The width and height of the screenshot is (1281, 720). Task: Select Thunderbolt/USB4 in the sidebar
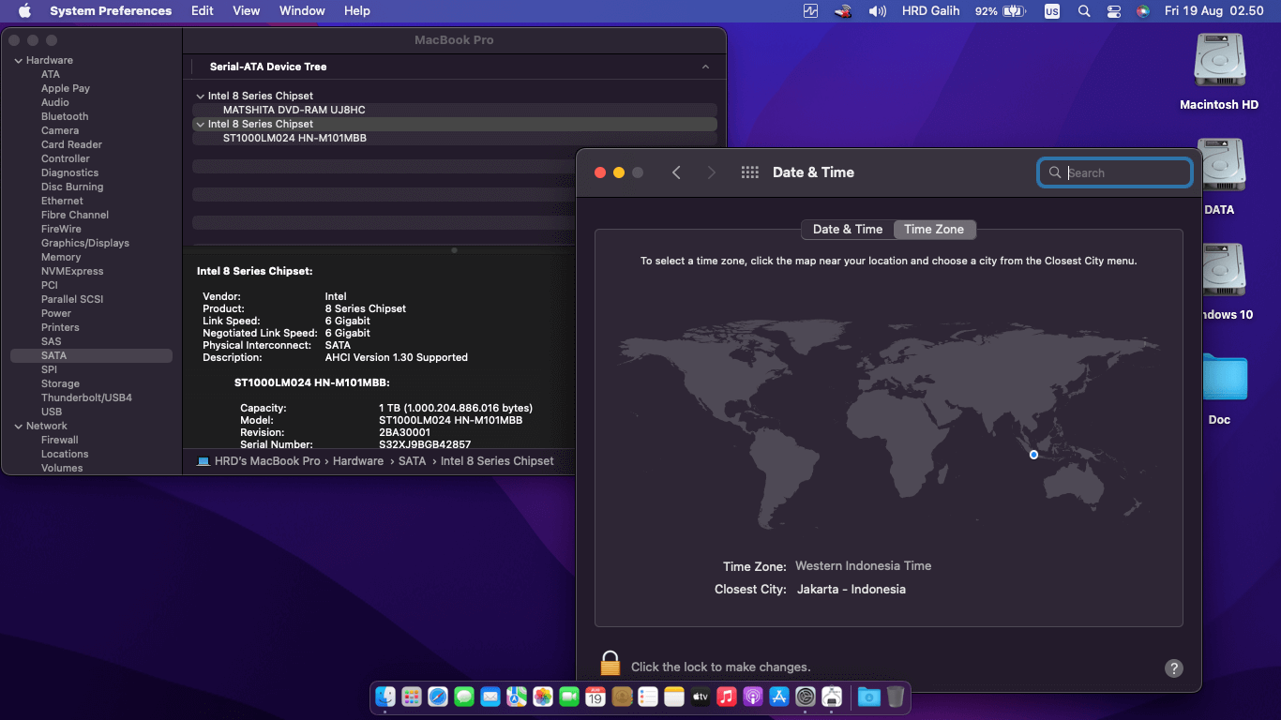pos(86,397)
